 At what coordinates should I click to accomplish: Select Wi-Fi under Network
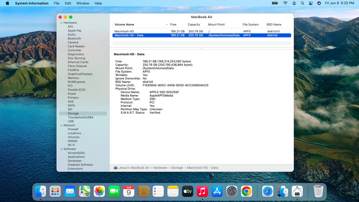(x=71, y=145)
